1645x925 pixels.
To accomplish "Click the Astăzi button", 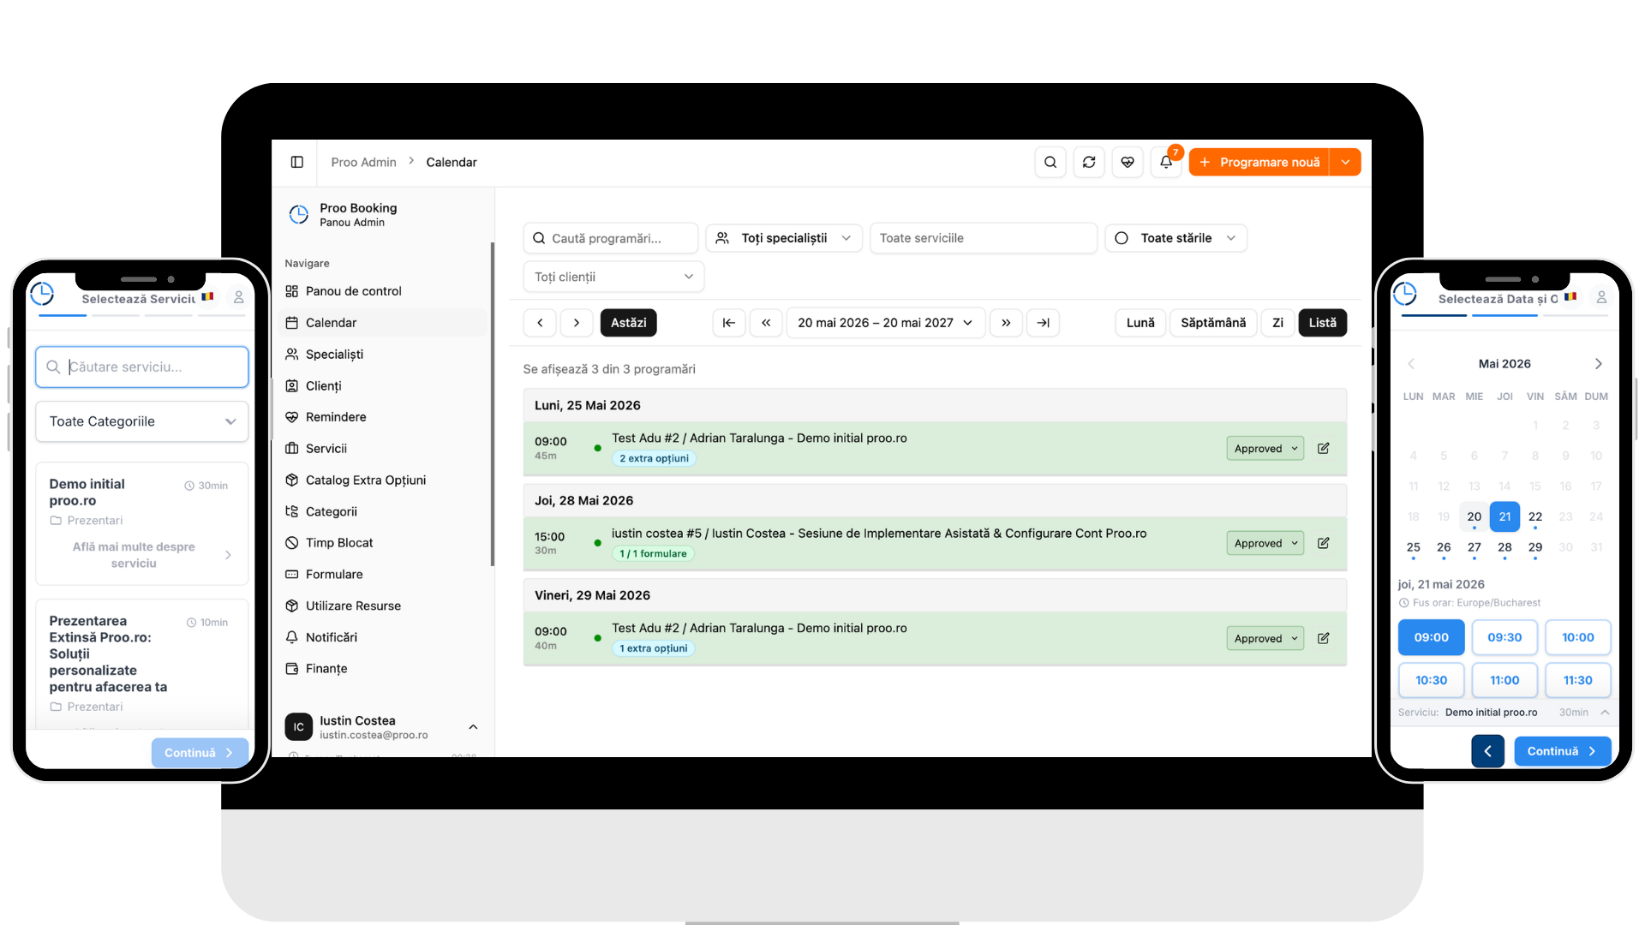I will 629,323.
